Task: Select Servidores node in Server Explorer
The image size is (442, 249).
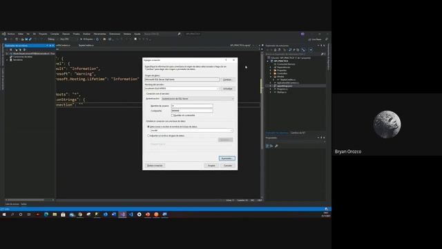Action: (x=18, y=60)
